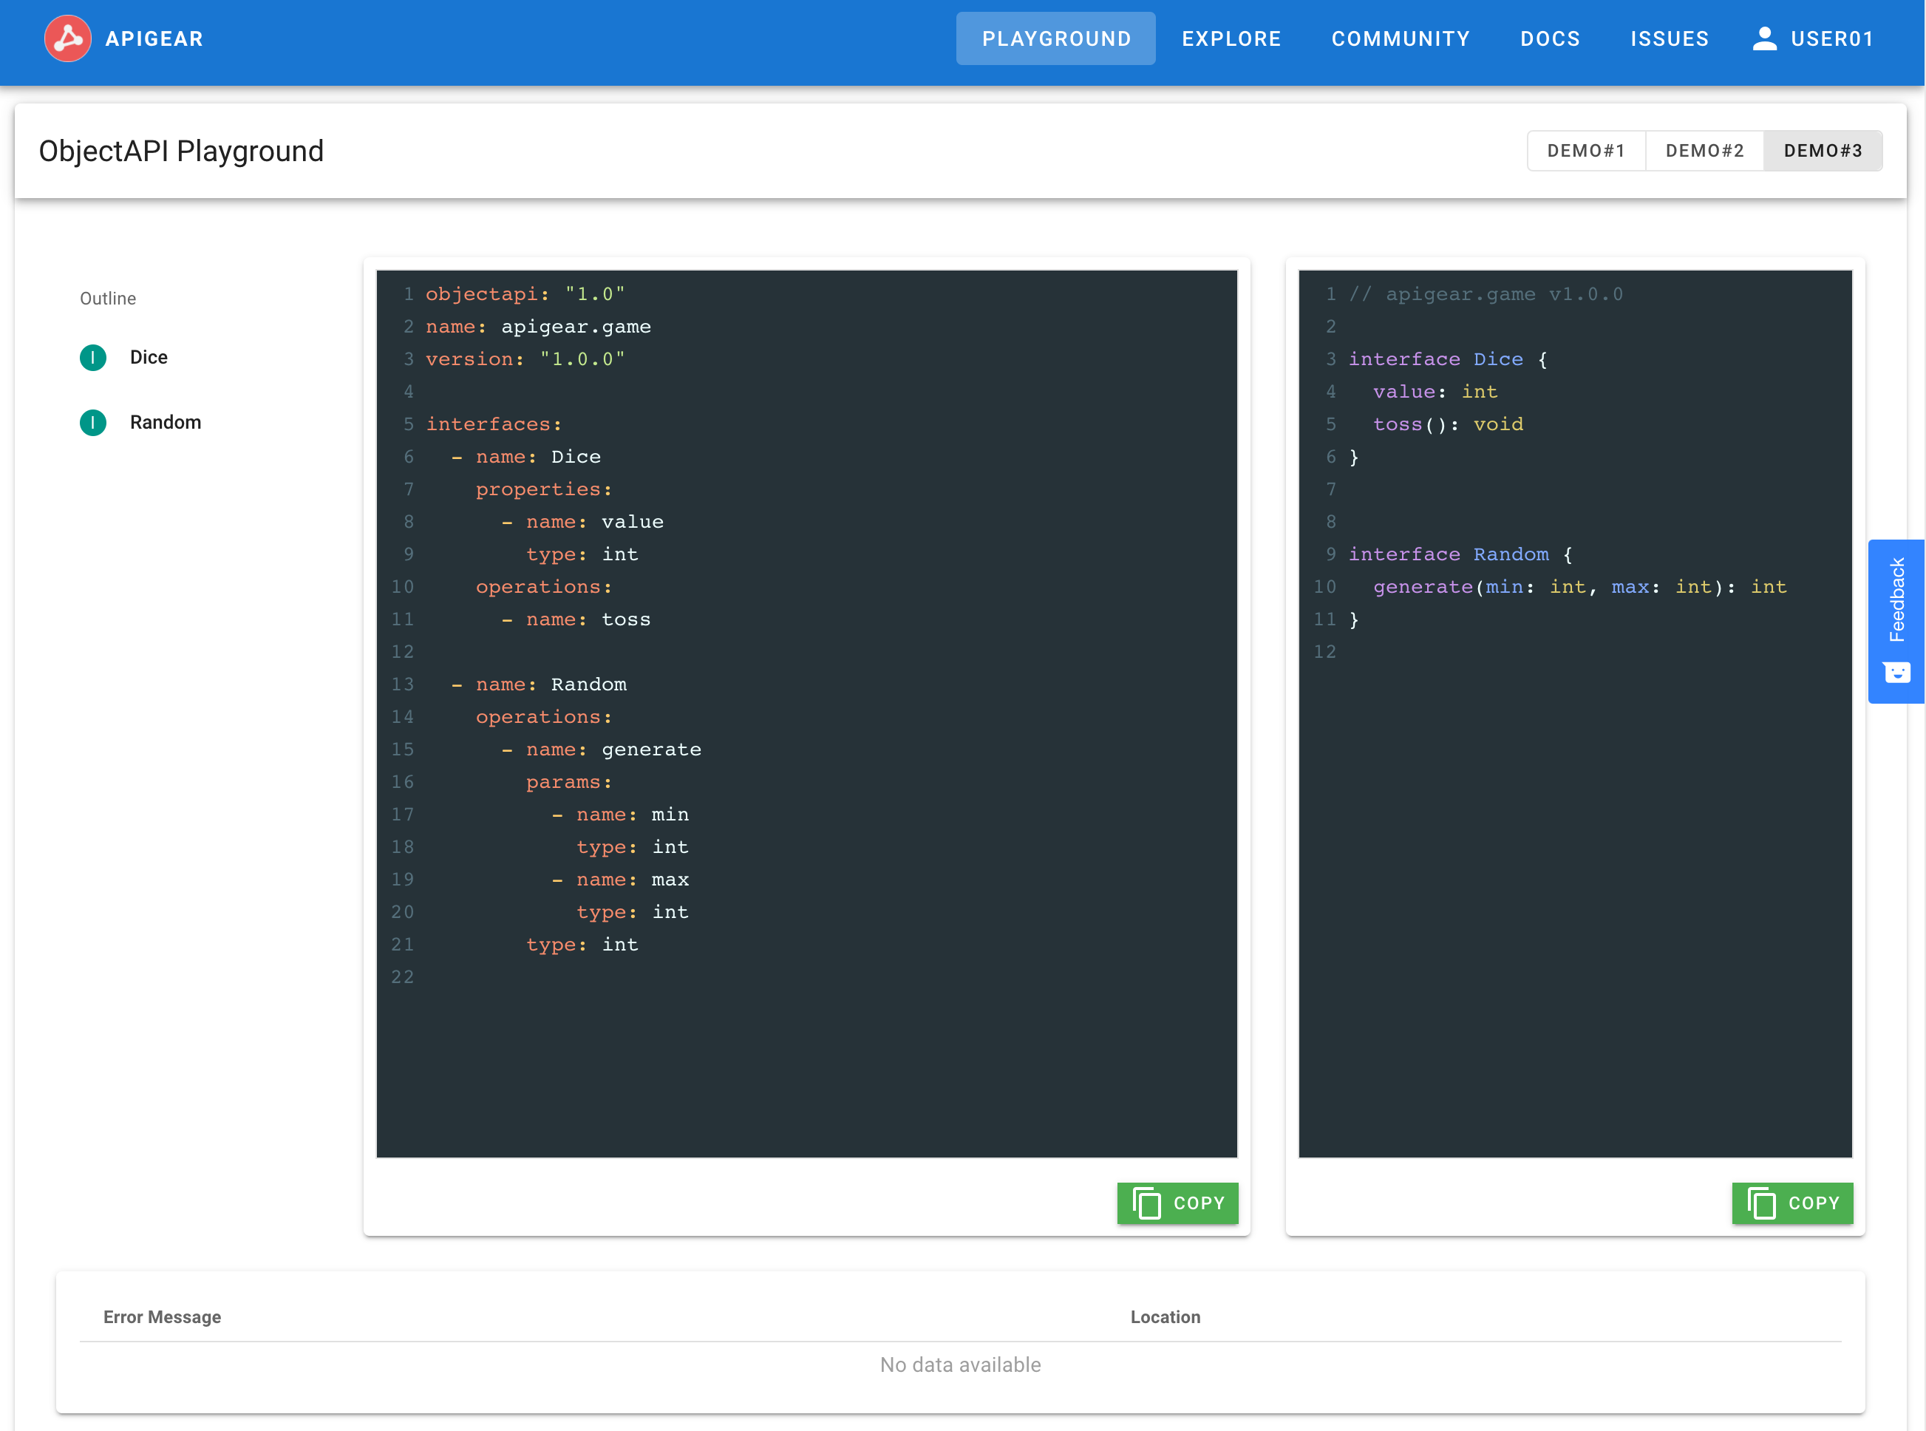
Task: Copy the generated interface output
Action: pos(1791,1203)
